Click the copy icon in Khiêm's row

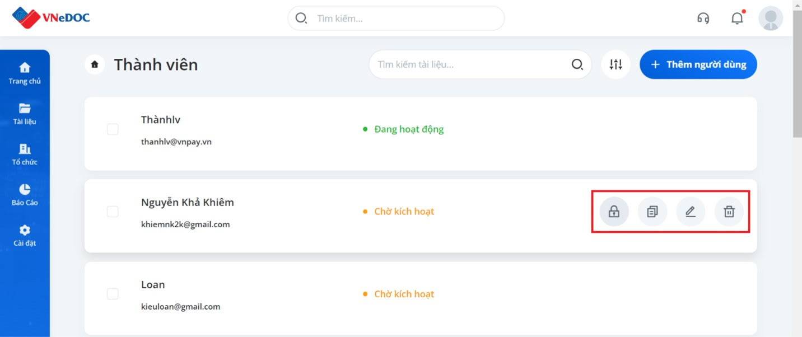click(652, 212)
